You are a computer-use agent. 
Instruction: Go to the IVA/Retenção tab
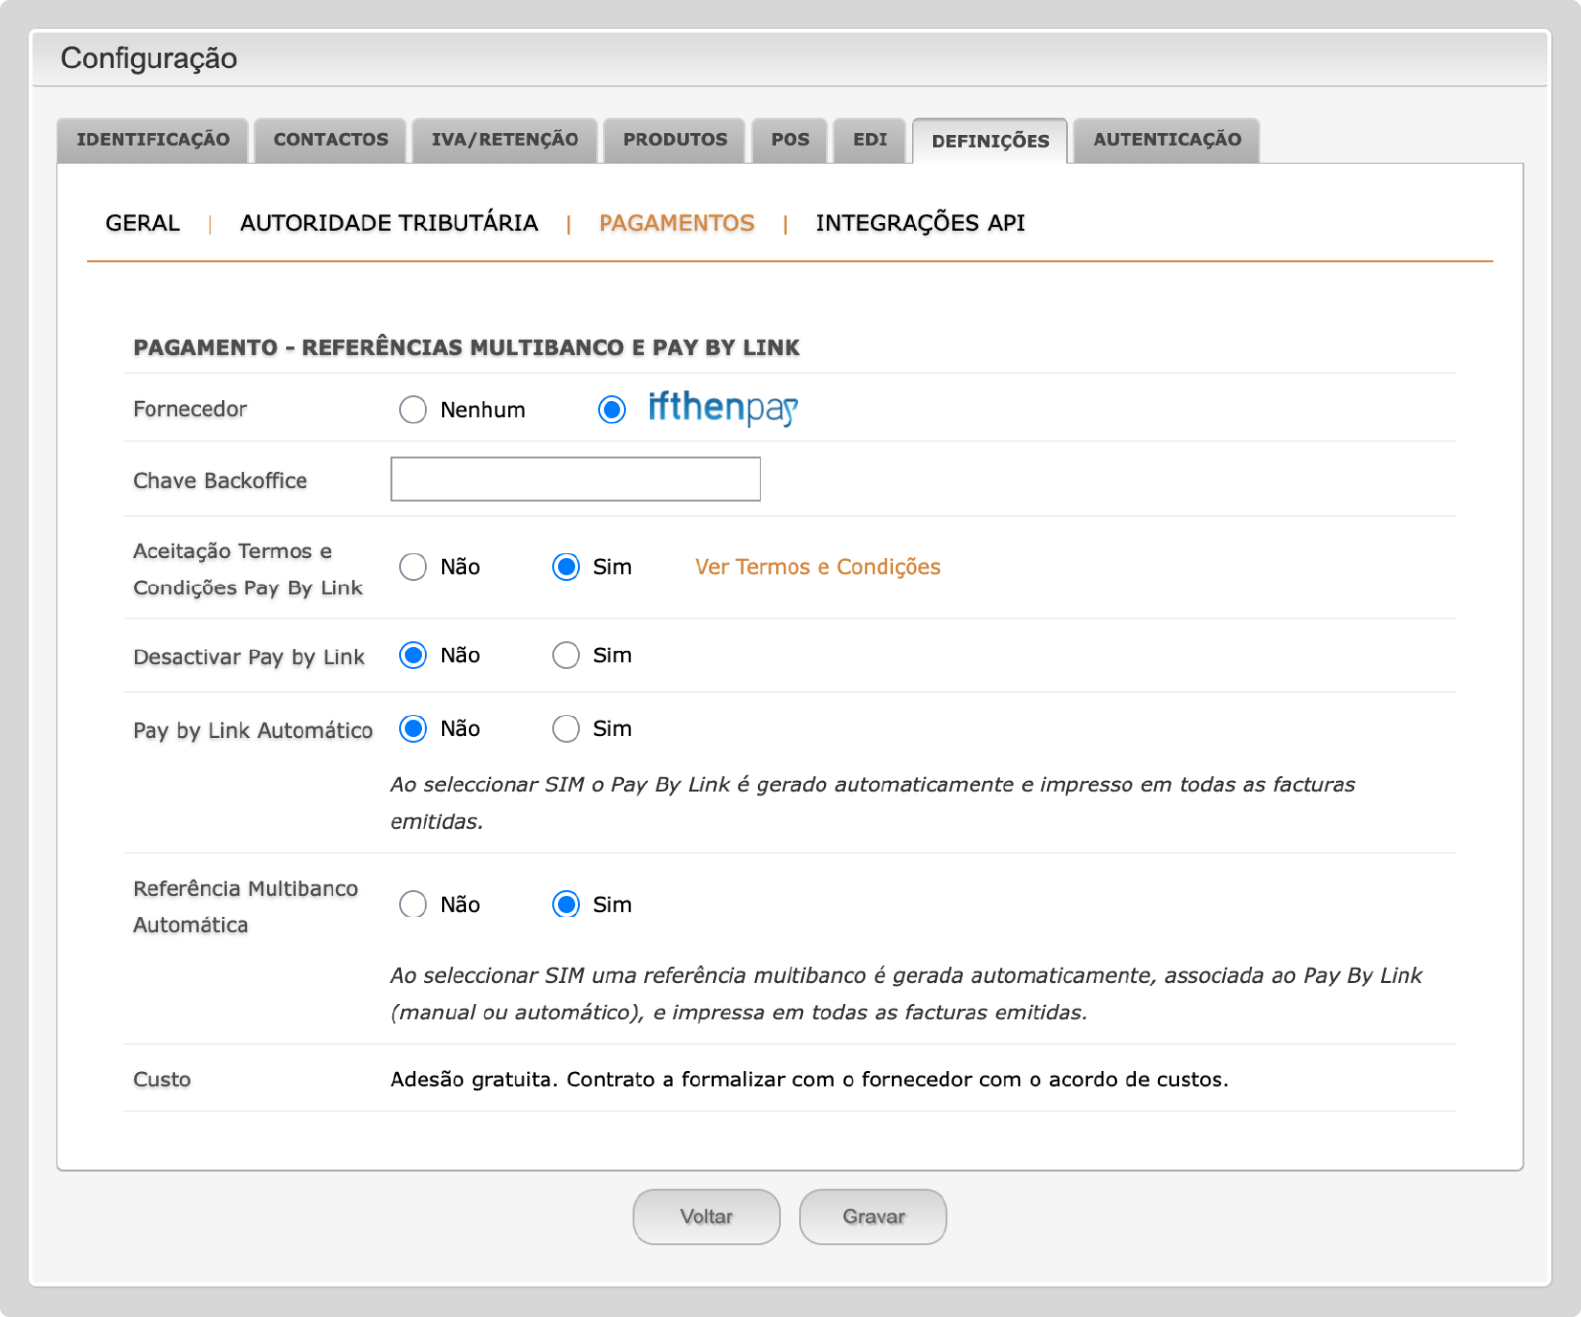(x=504, y=140)
